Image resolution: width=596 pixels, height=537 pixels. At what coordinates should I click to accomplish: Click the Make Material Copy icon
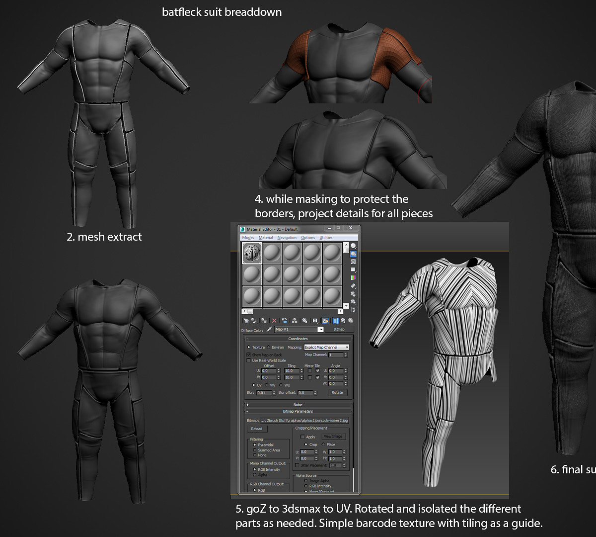(x=285, y=321)
